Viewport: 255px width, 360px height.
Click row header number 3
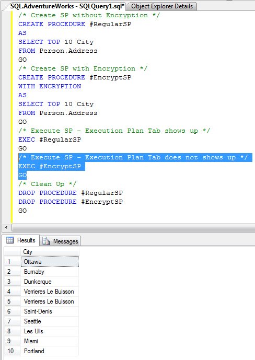coord(13,282)
